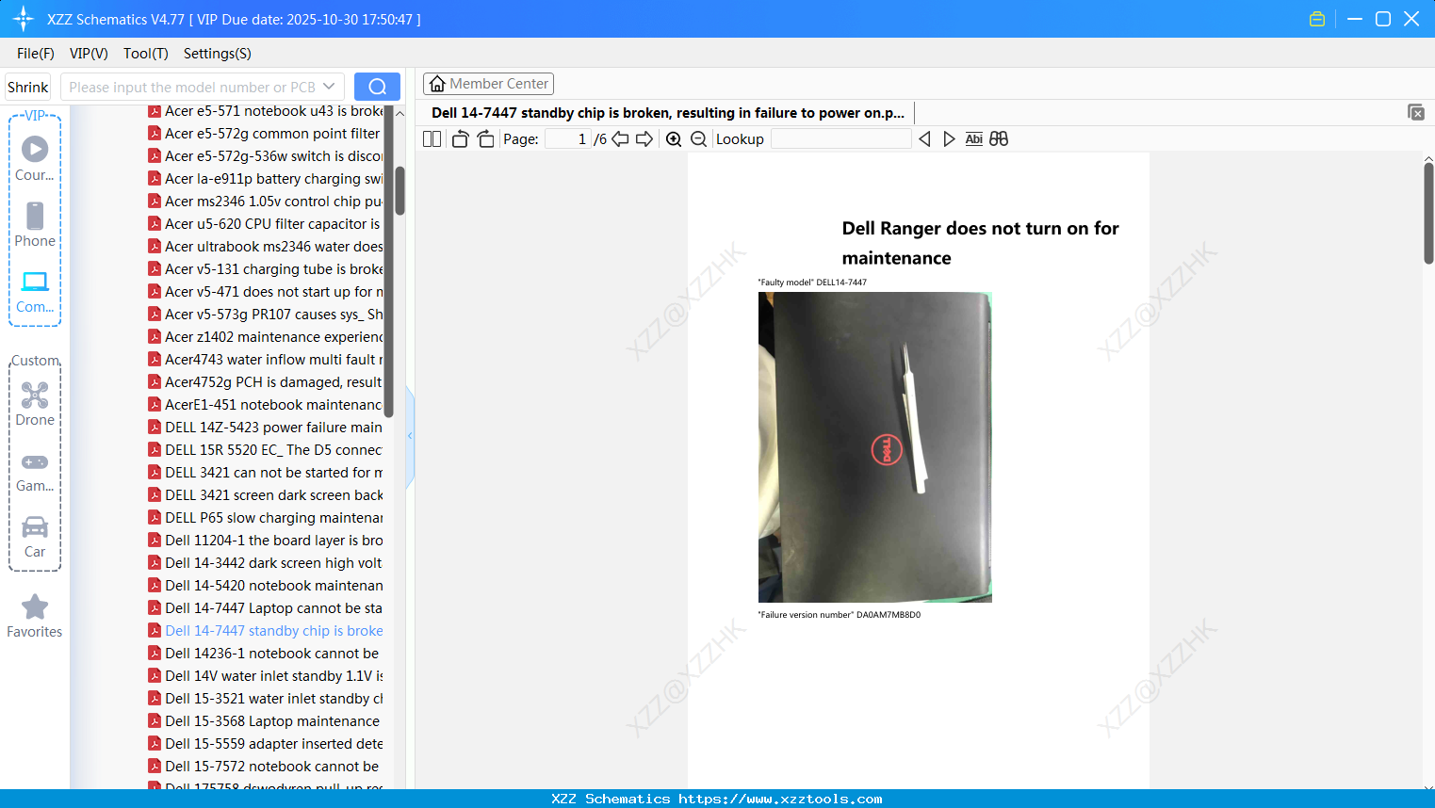Switch to the Member Center tab

tap(488, 84)
